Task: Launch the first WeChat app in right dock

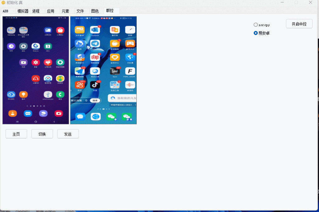Action: (x=111, y=117)
